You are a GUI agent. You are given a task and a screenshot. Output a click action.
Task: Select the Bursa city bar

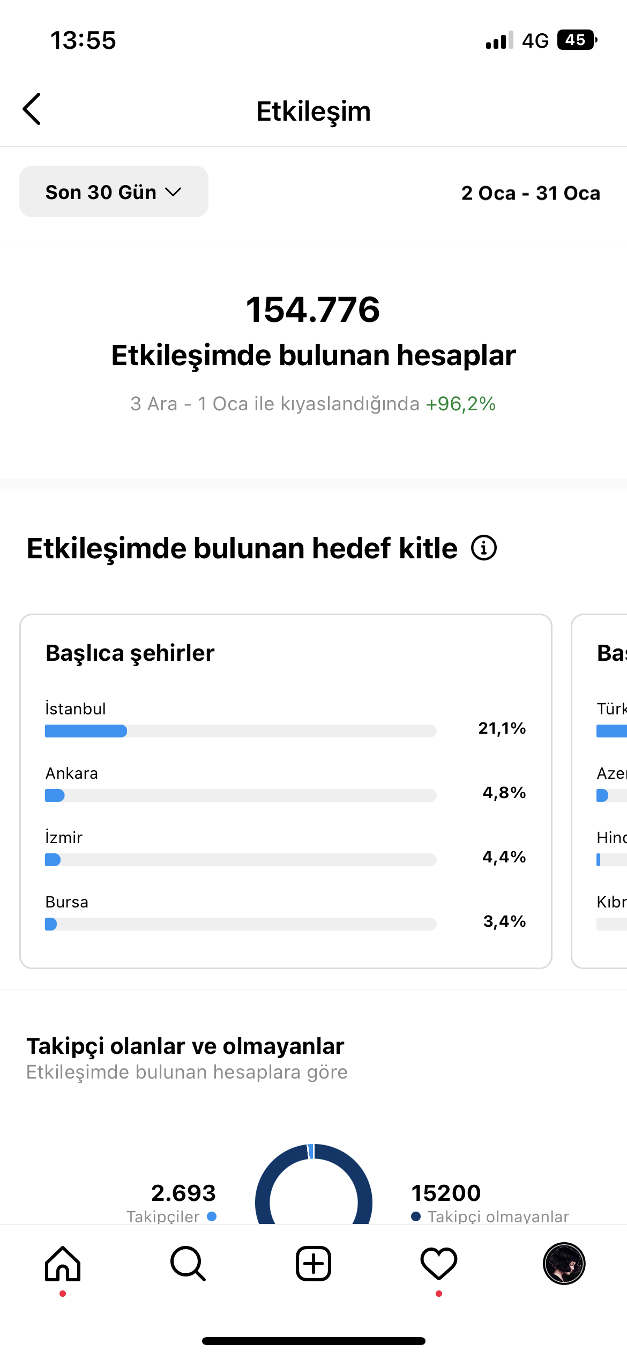241,924
